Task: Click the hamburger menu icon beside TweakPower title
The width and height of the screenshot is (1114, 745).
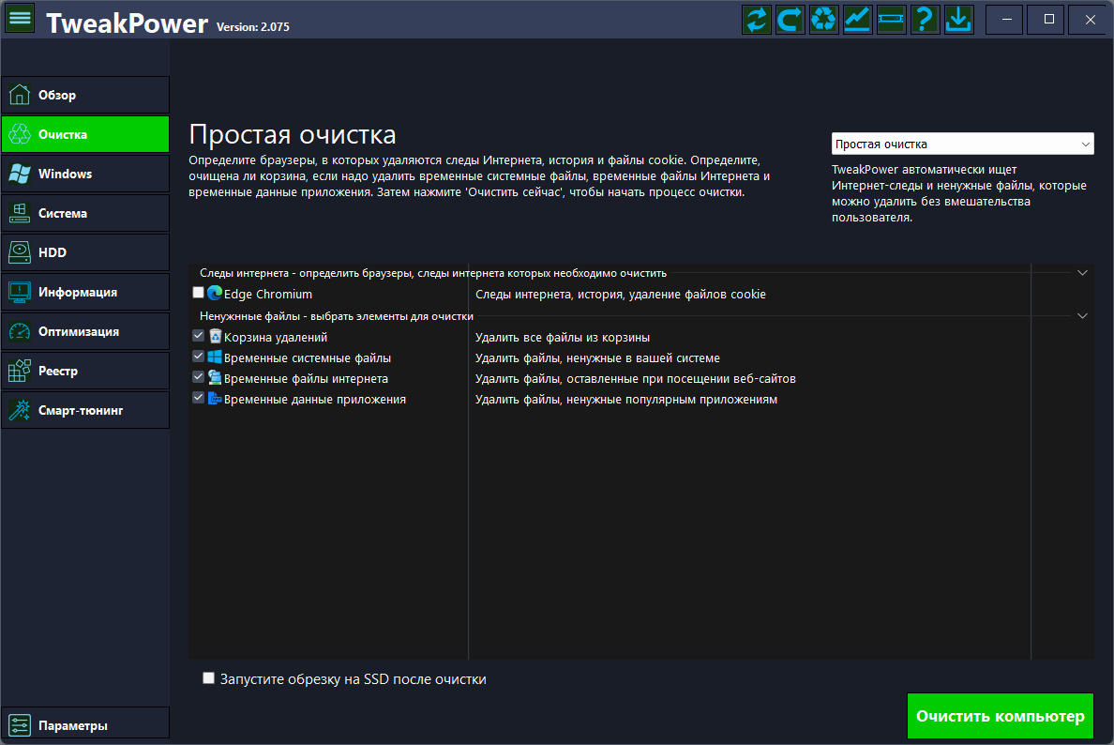Action: 19,19
